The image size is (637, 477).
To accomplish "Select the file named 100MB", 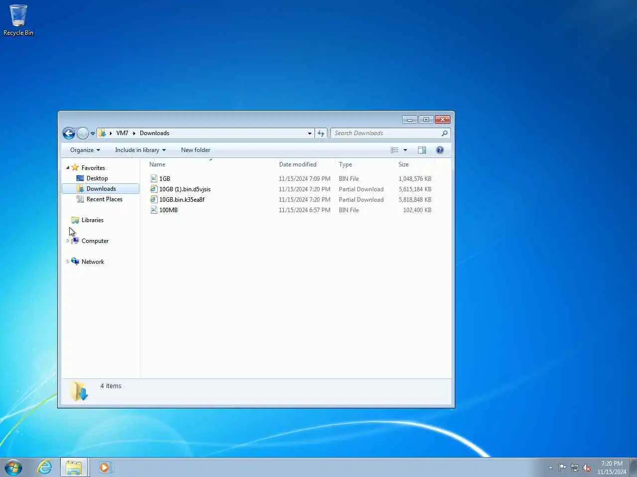I will pyautogui.click(x=168, y=210).
